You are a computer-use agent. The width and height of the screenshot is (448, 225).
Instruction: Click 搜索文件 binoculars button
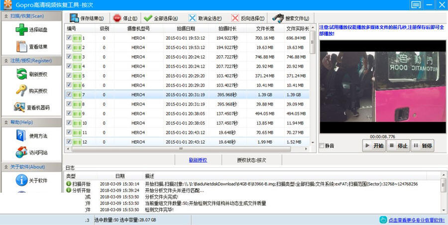coord(291,18)
